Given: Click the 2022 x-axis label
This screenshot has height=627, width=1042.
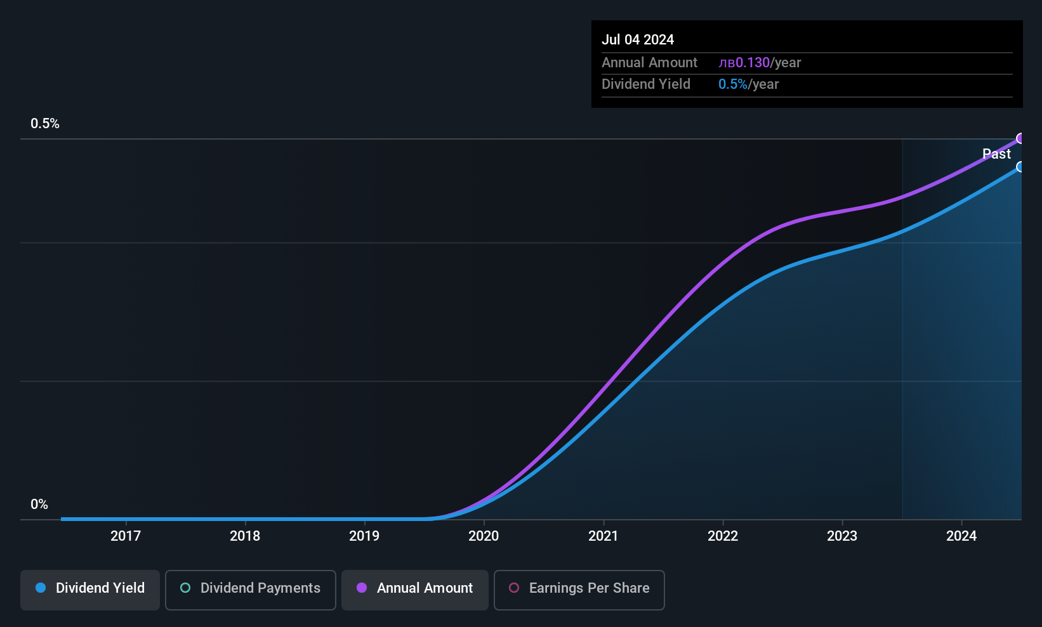Looking at the screenshot, I should coord(723,536).
